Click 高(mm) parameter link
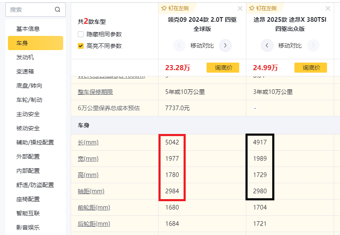Image resolution: width=340 pixels, height=235 pixels. point(88,175)
